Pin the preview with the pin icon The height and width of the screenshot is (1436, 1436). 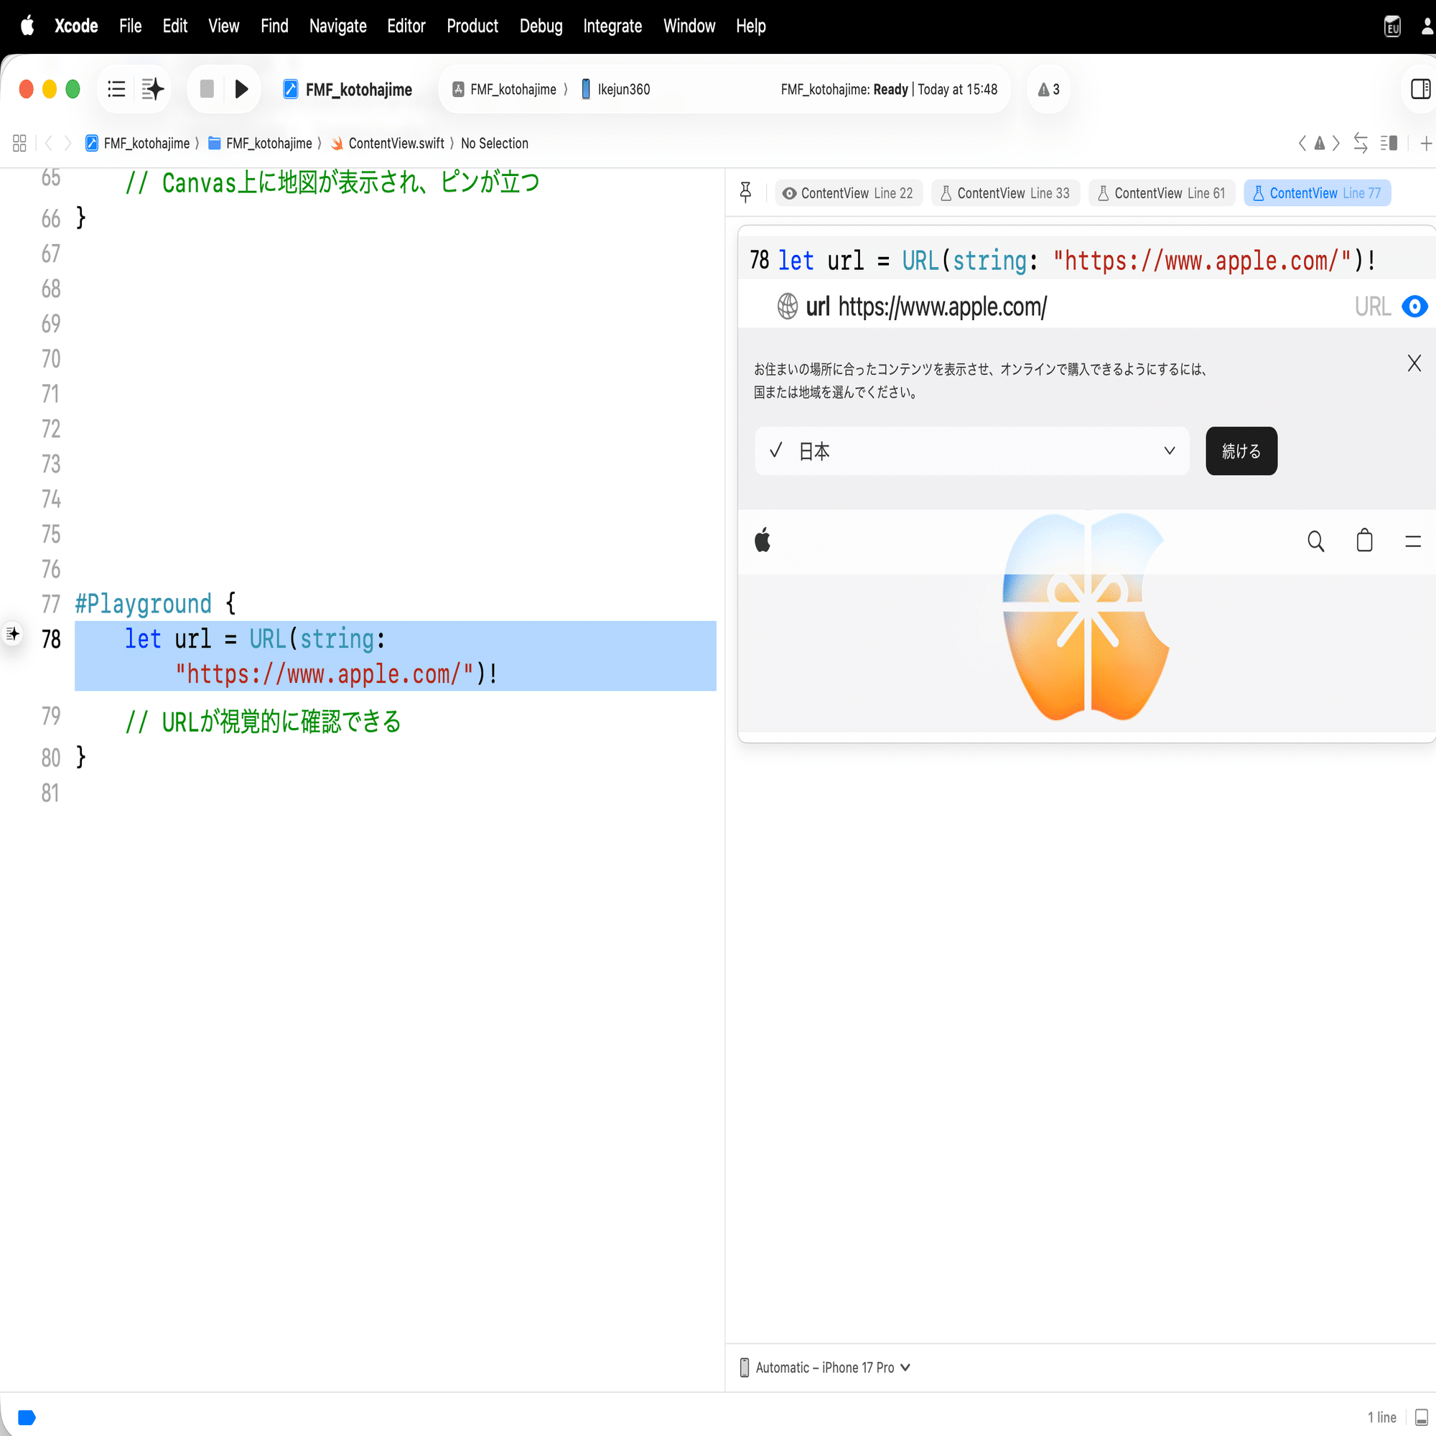[746, 192]
